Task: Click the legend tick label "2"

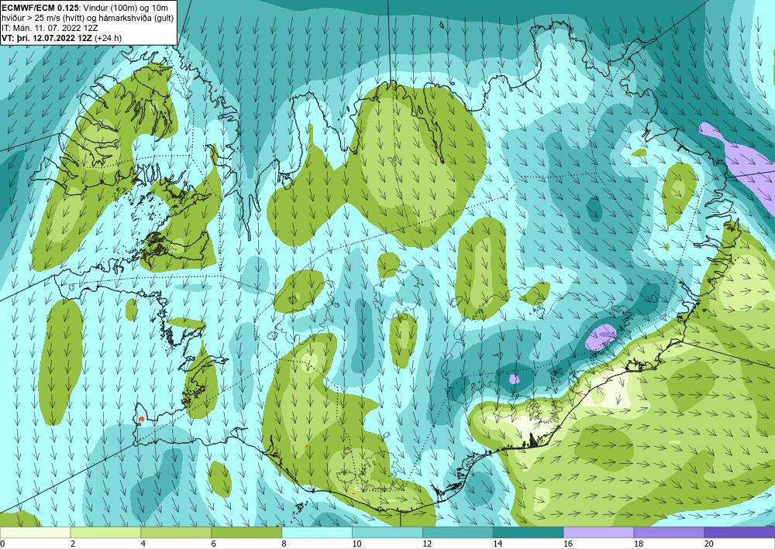Action: (x=73, y=544)
